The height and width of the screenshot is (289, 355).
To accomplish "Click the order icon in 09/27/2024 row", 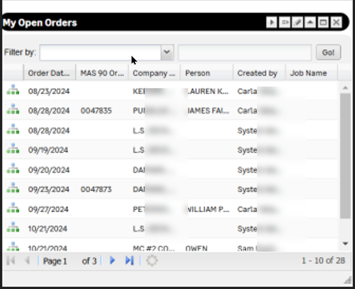I will 12,209.
